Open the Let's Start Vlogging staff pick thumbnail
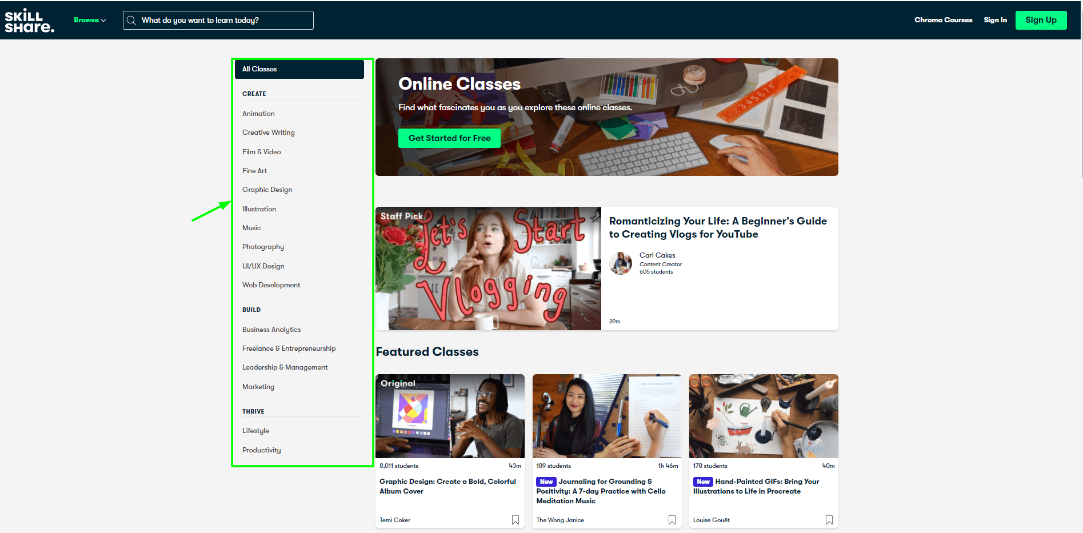Screen dimensions: 1083x533 (488, 268)
